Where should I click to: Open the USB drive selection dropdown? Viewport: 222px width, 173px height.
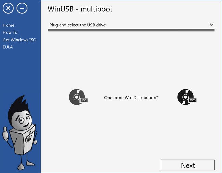[x=131, y=25]
